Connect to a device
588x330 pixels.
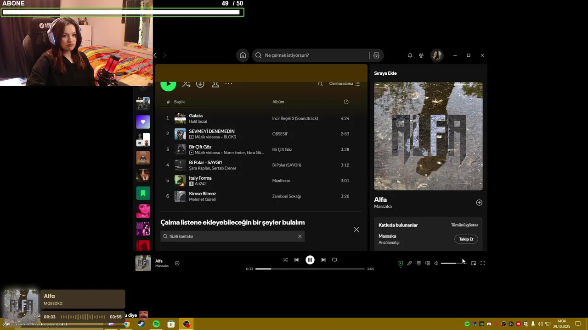[x=427, y=264]
